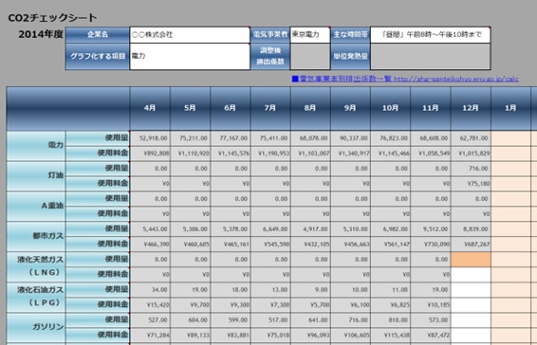537x345 pixels.
Task: Open the electricity emission factor list link
Action: (x=405, y=79)
